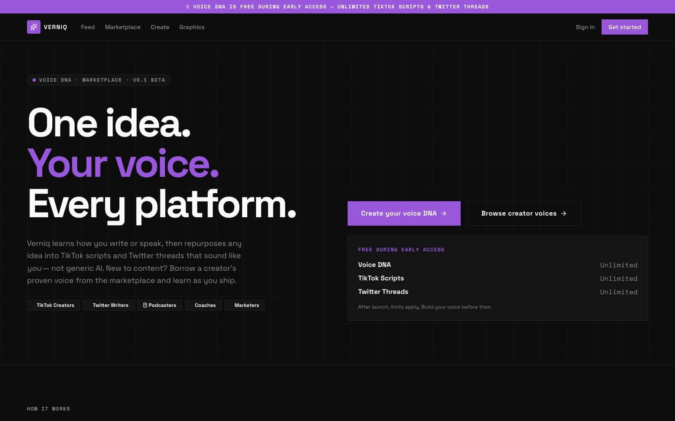Select the Coaches tag
Viewport: 675px width, 421px height.
203,305
